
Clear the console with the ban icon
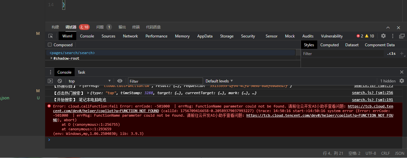60,81
